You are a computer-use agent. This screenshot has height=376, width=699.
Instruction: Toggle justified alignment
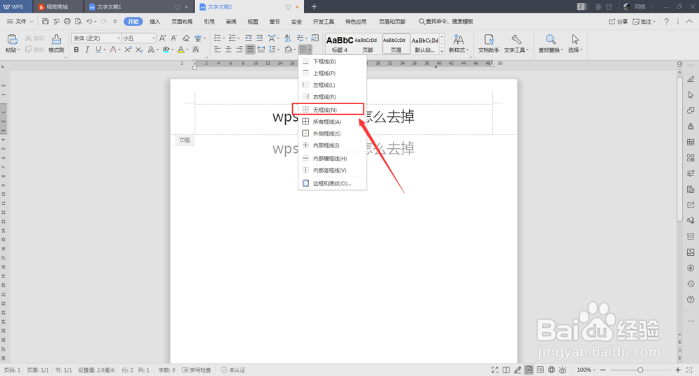point(250,50)
